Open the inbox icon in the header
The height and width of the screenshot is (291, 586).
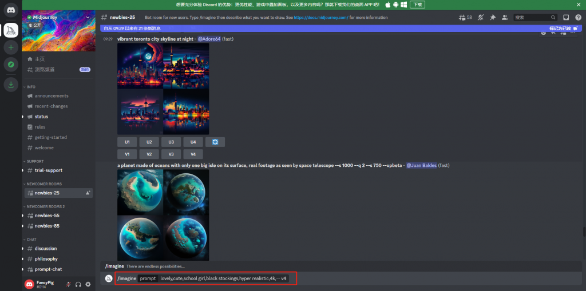566,17
